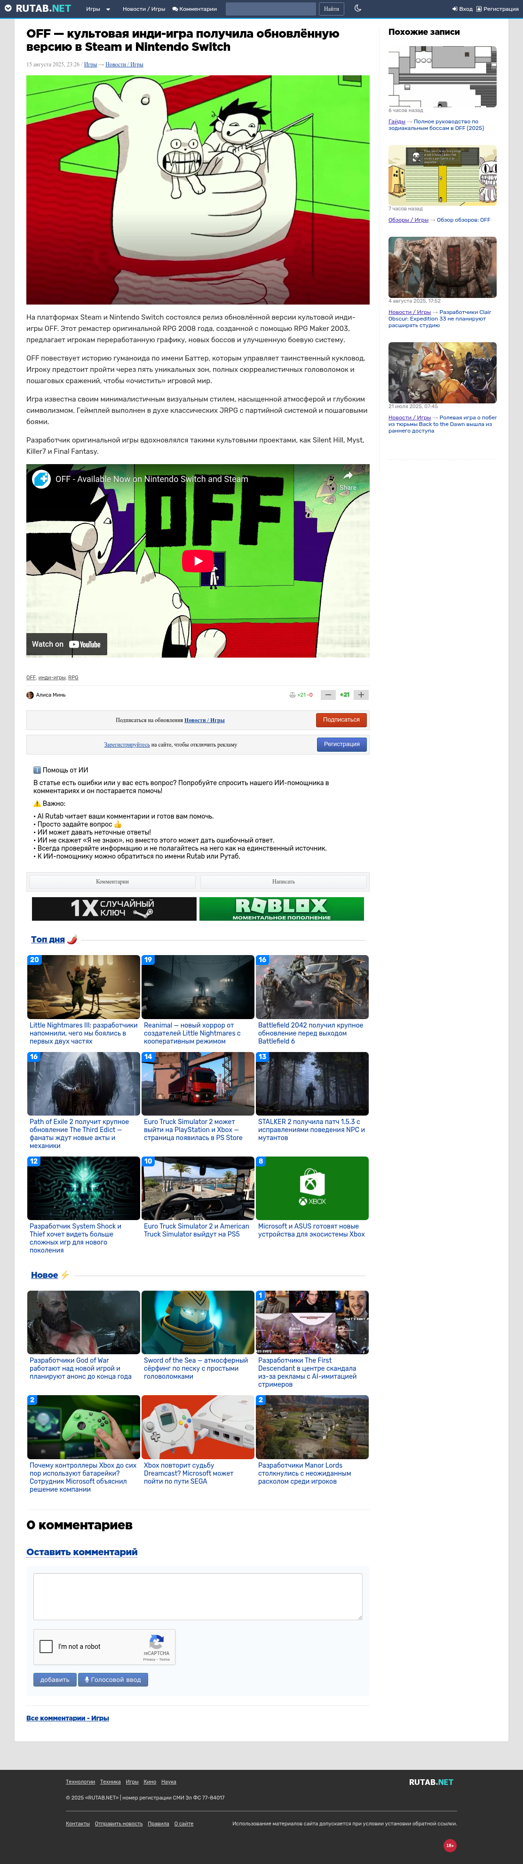Open author avatar of Алиса Минь
This screenshot has width=523, height=1864.
pos(30,695)
